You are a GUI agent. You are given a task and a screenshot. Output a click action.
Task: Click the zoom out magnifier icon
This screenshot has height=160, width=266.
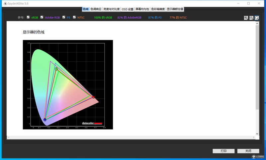point(251,18)
